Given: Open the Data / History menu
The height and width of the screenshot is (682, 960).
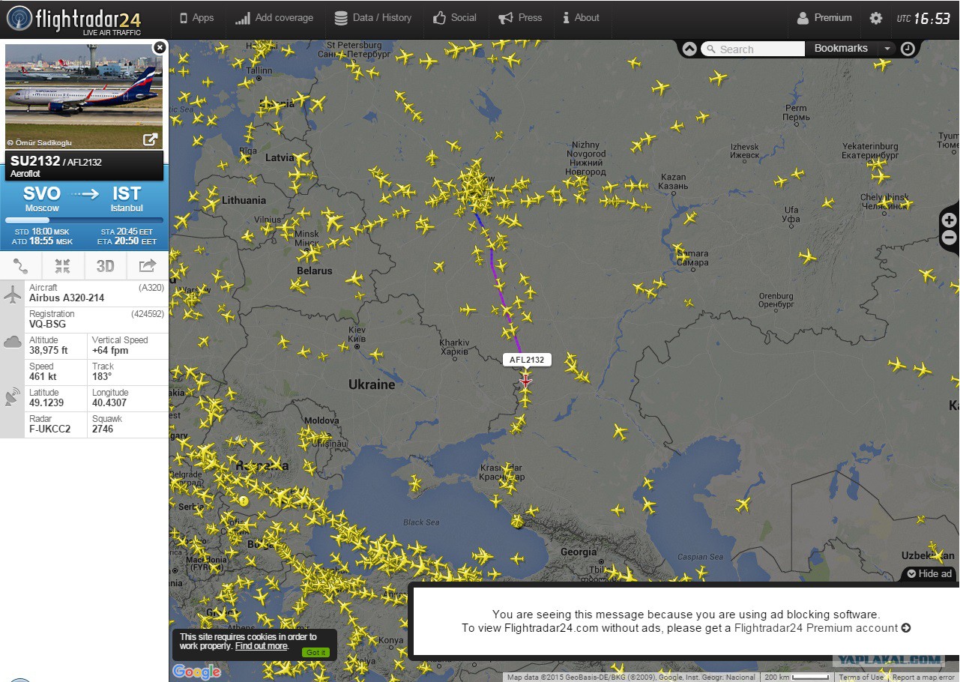Looking at the screenshot, I should tap(373, 18).
